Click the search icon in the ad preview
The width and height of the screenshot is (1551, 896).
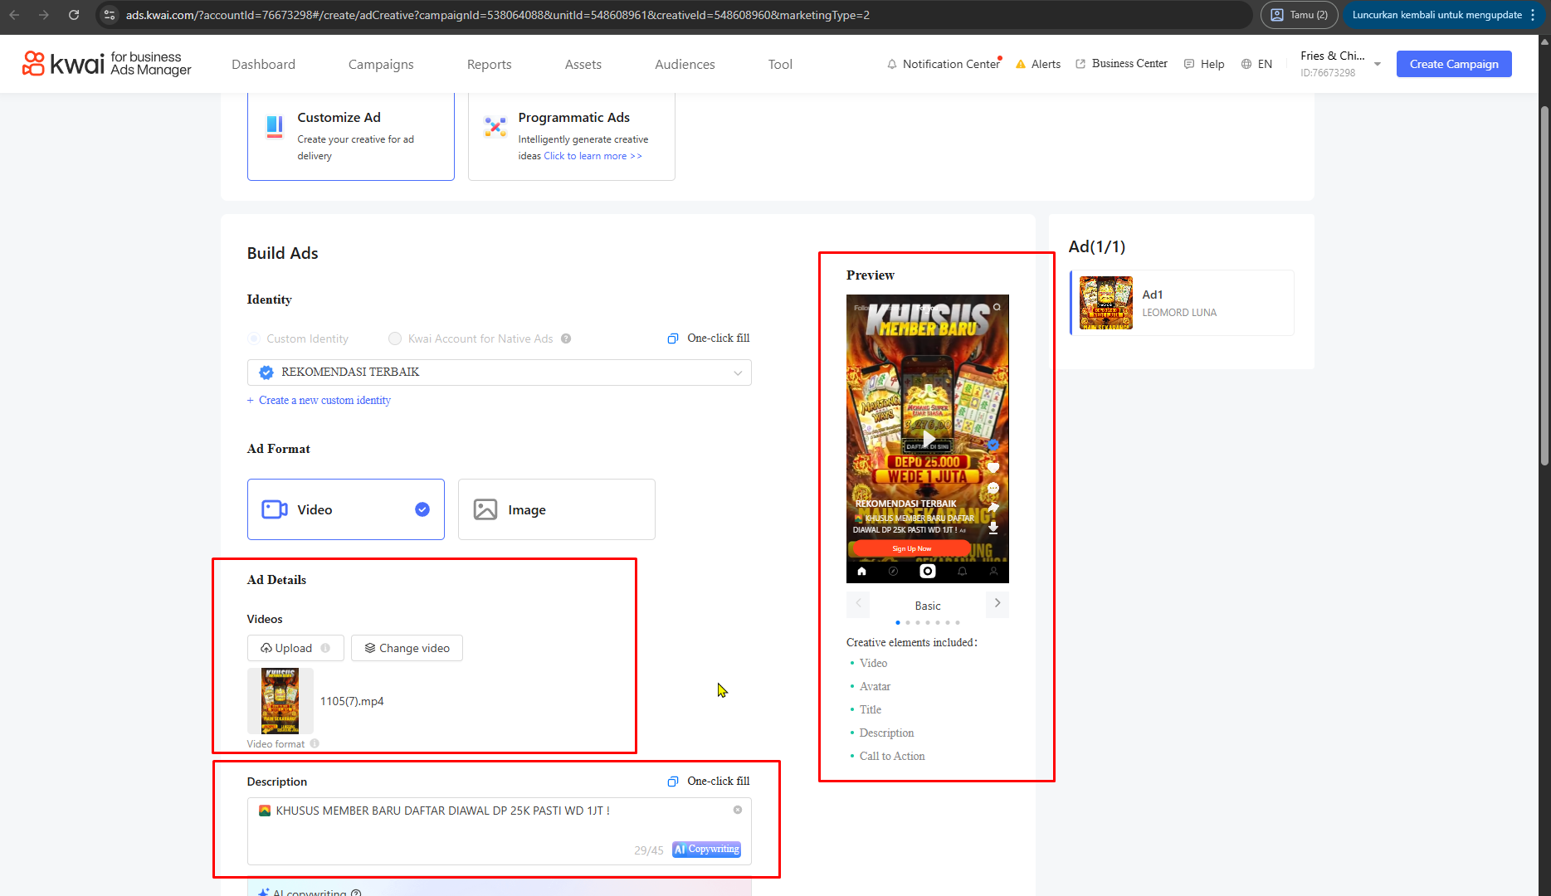coord(997,307)
